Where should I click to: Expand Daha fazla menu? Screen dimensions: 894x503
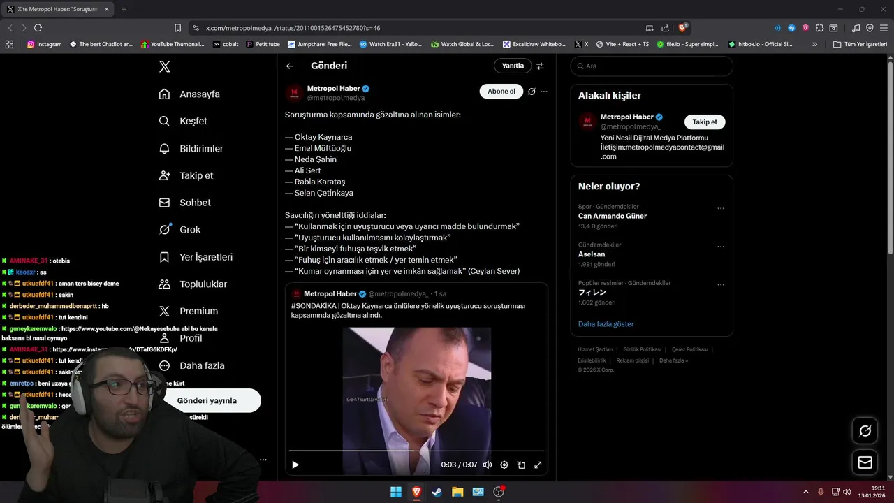(x=191, y=365)
